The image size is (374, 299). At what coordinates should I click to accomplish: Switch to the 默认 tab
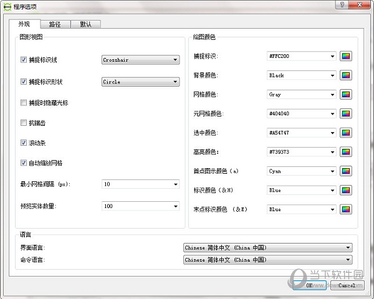click(x=86, y=24)
